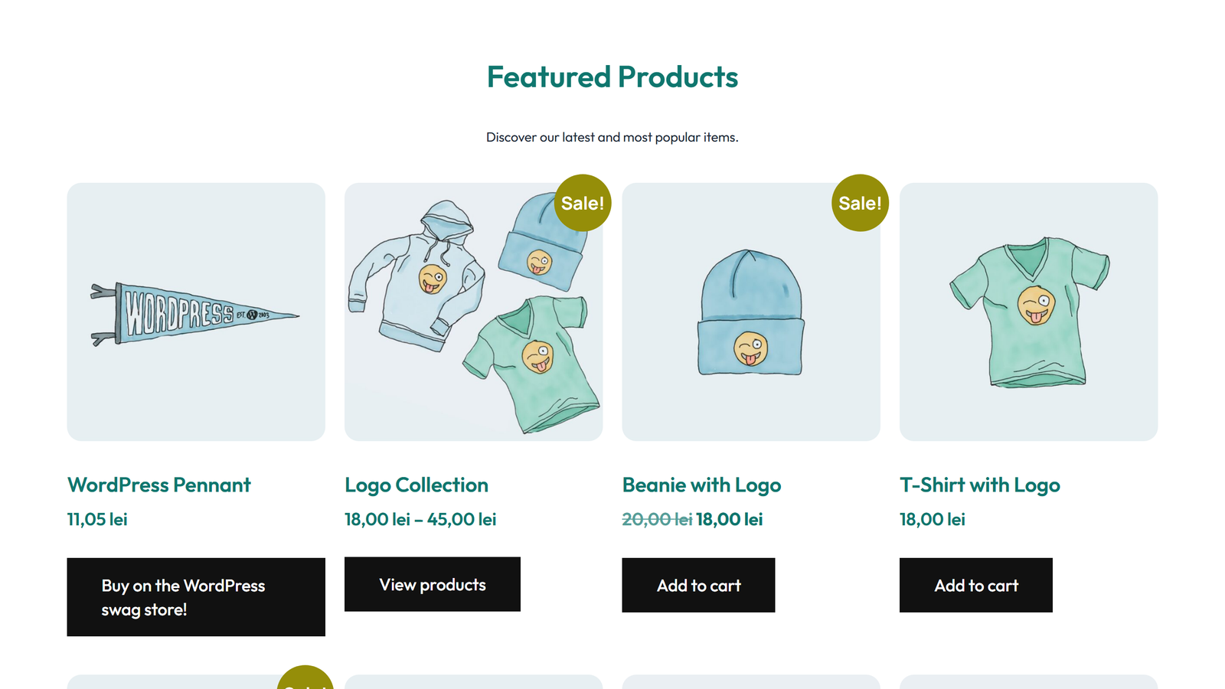Click the Sale badge on Beanie with Logo
This screenshot has width=1225, height=689.
[x=859, y=202]
